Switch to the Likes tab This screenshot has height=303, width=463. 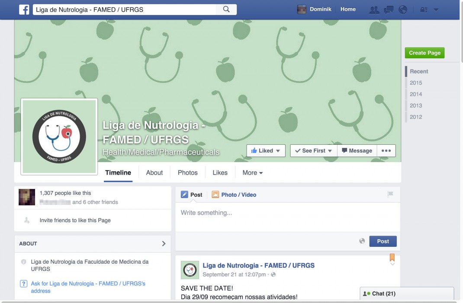coord(220,172)
